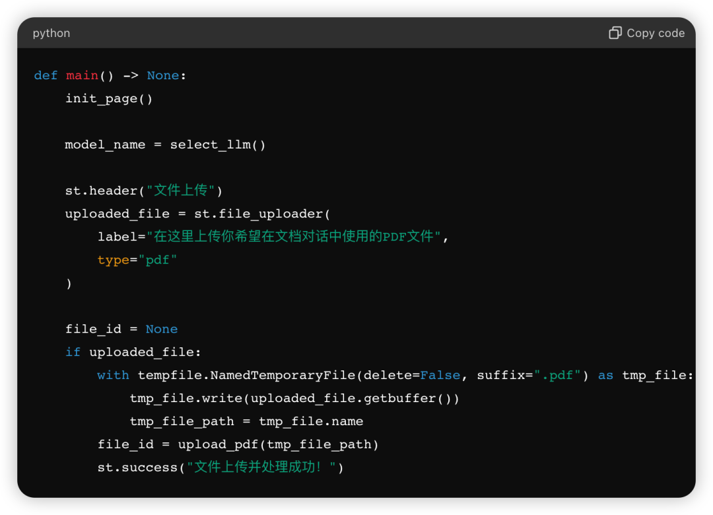Click the "python" language label
The height and width of the screenshot is (515, 713).
tap(51, 33)
